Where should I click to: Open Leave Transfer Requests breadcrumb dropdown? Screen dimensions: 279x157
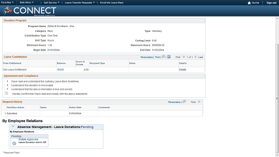click(80, 3)
